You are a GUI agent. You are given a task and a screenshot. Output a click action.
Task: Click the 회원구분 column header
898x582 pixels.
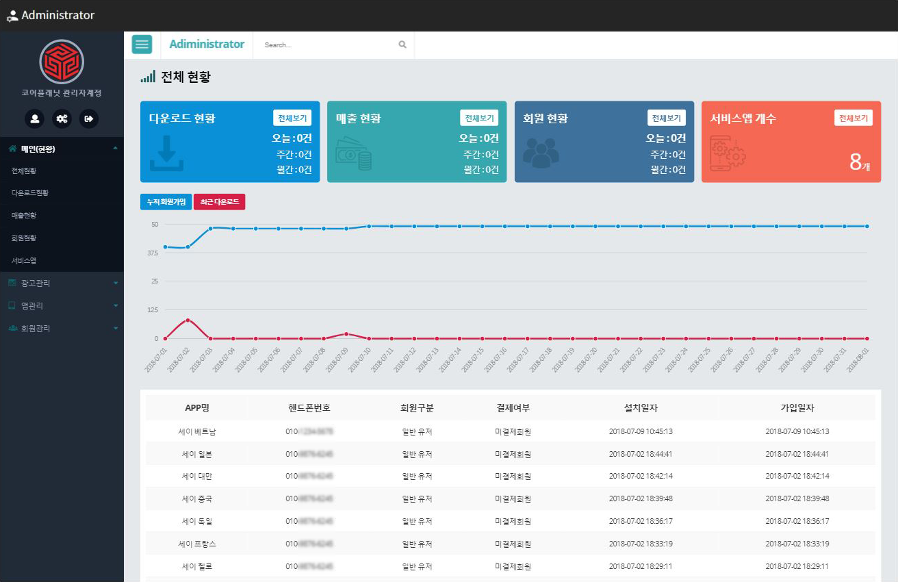click(417, 408)
